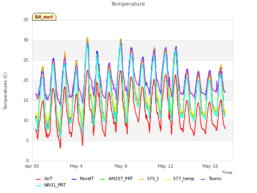Click the 5 y-axis tick label
Screen dimensions: 257x193
click(x=27, y=140)
